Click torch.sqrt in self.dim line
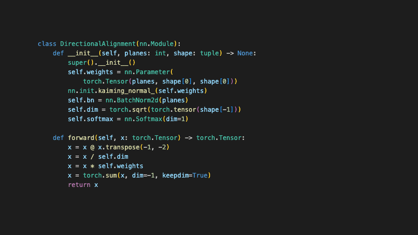This screenshot has width=418, height=235. point(128,110)
